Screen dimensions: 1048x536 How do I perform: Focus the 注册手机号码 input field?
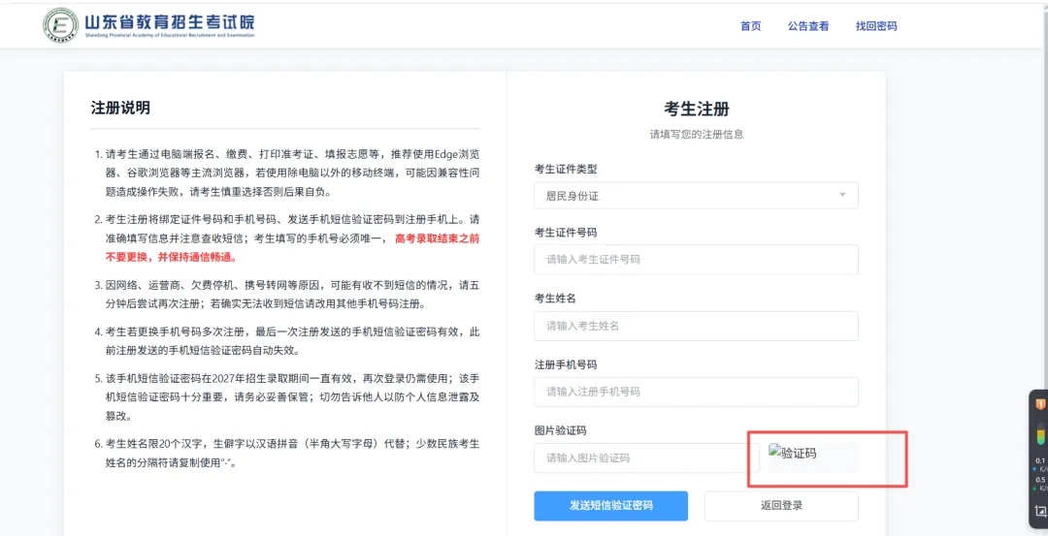(696, 392)
